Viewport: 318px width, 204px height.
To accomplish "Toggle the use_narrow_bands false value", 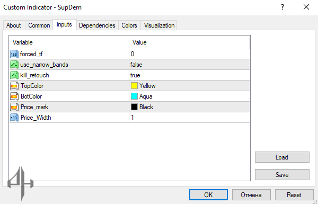I will (189, 65).
